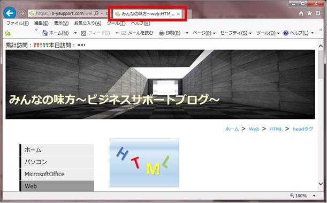Open the ツール(T) menu in menu bar
The height and width of the screenshot is (203, 327).
(116, 23)
